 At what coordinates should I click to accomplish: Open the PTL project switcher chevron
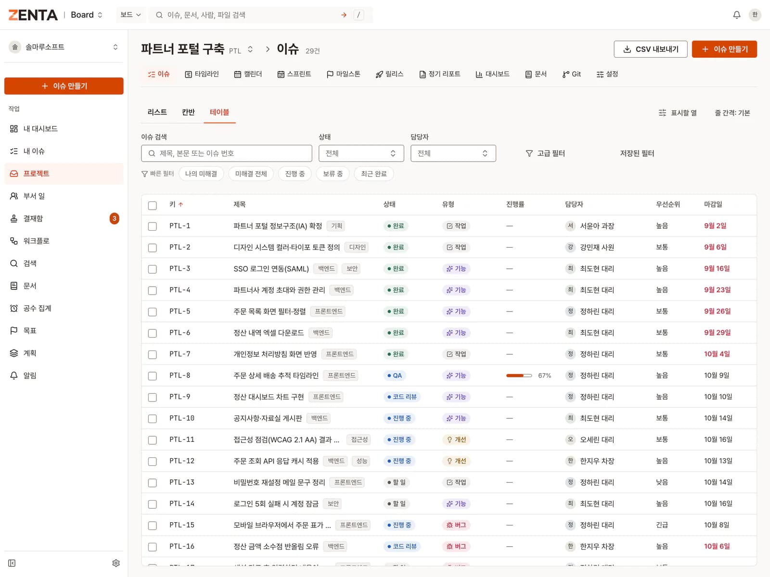click(250, 49)
